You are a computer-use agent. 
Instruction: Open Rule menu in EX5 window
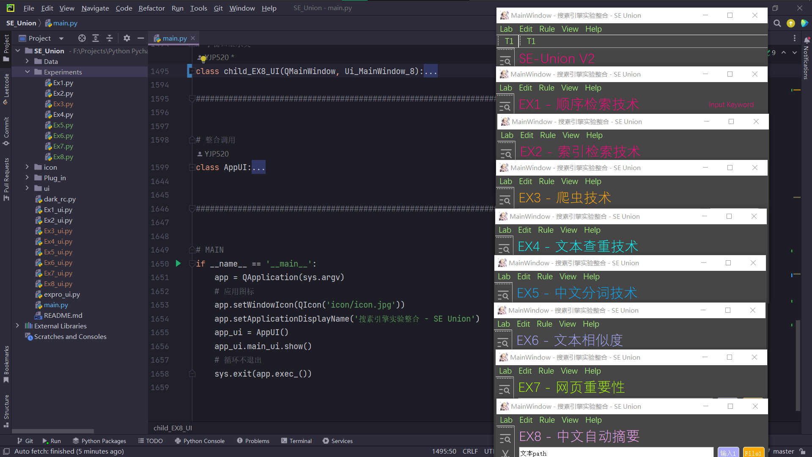(x=545, y=277)
